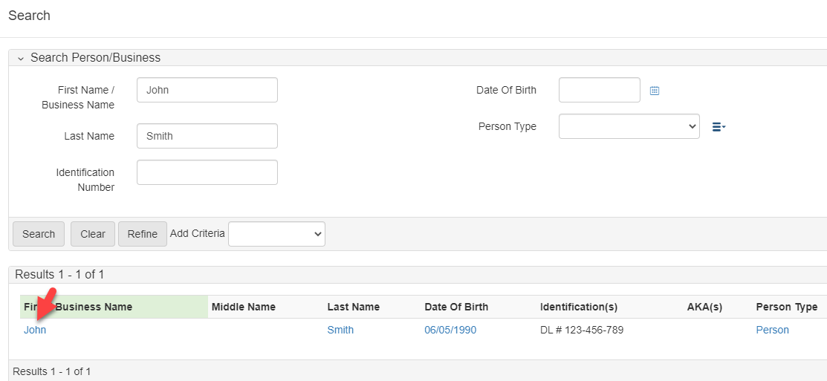Sort results by Last Name column header
827x381 pixels.
[x=353, y=307]
